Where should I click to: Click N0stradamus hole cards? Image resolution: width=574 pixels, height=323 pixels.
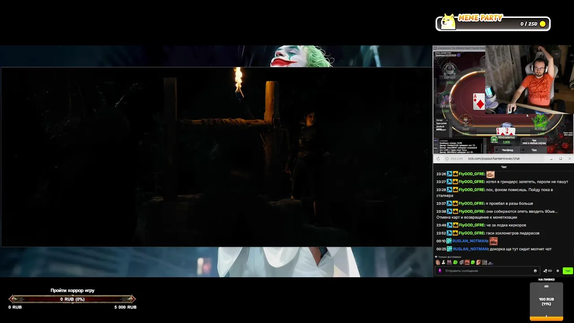click(x=506, y=132)
